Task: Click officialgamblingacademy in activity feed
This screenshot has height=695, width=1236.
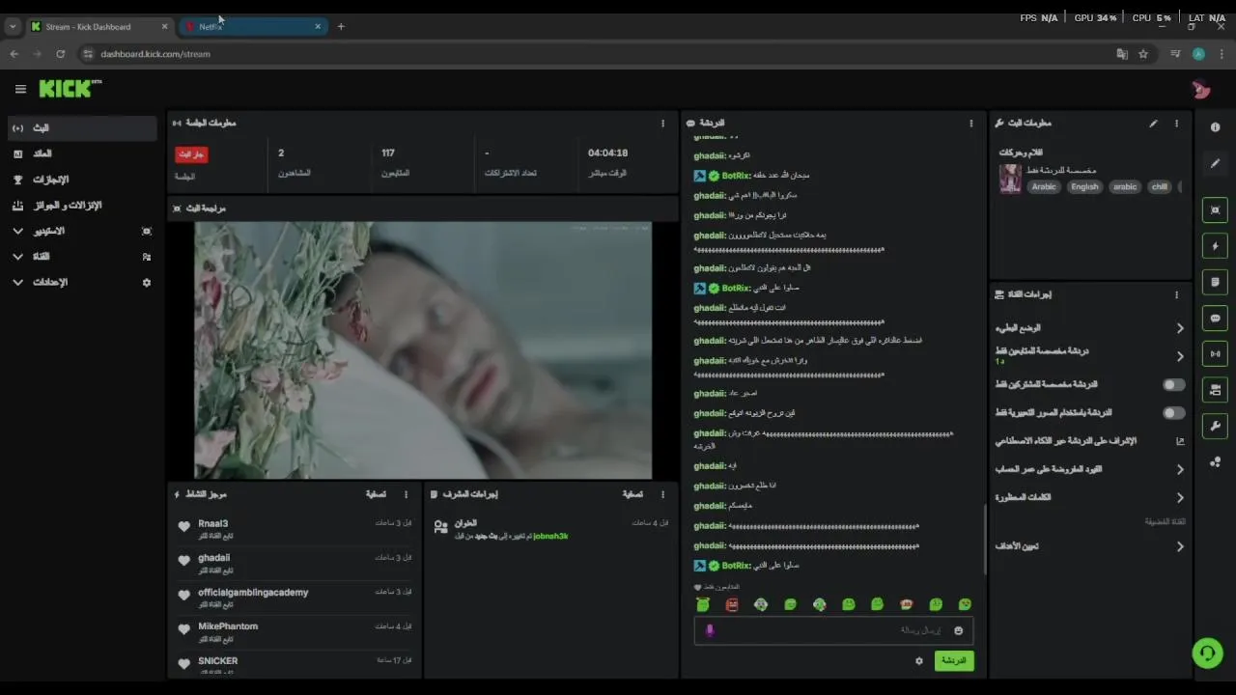Action: coord(253,592)
